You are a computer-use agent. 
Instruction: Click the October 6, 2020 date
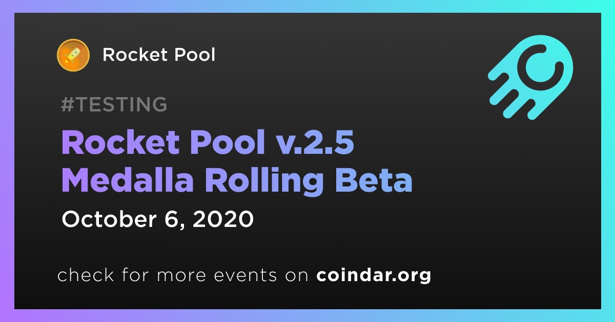tap(158, 219)
